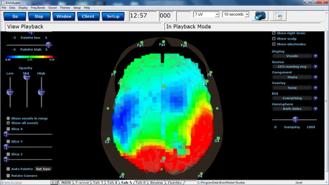Click the blue Setup button
The width and height of the screenshot is (329, 185).
click(113, 16)
